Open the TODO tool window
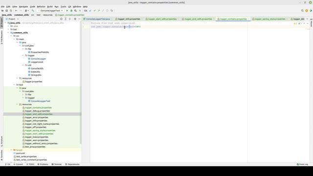Image resolution: width=313 pixels, height=176 pixels. [30, 164]
